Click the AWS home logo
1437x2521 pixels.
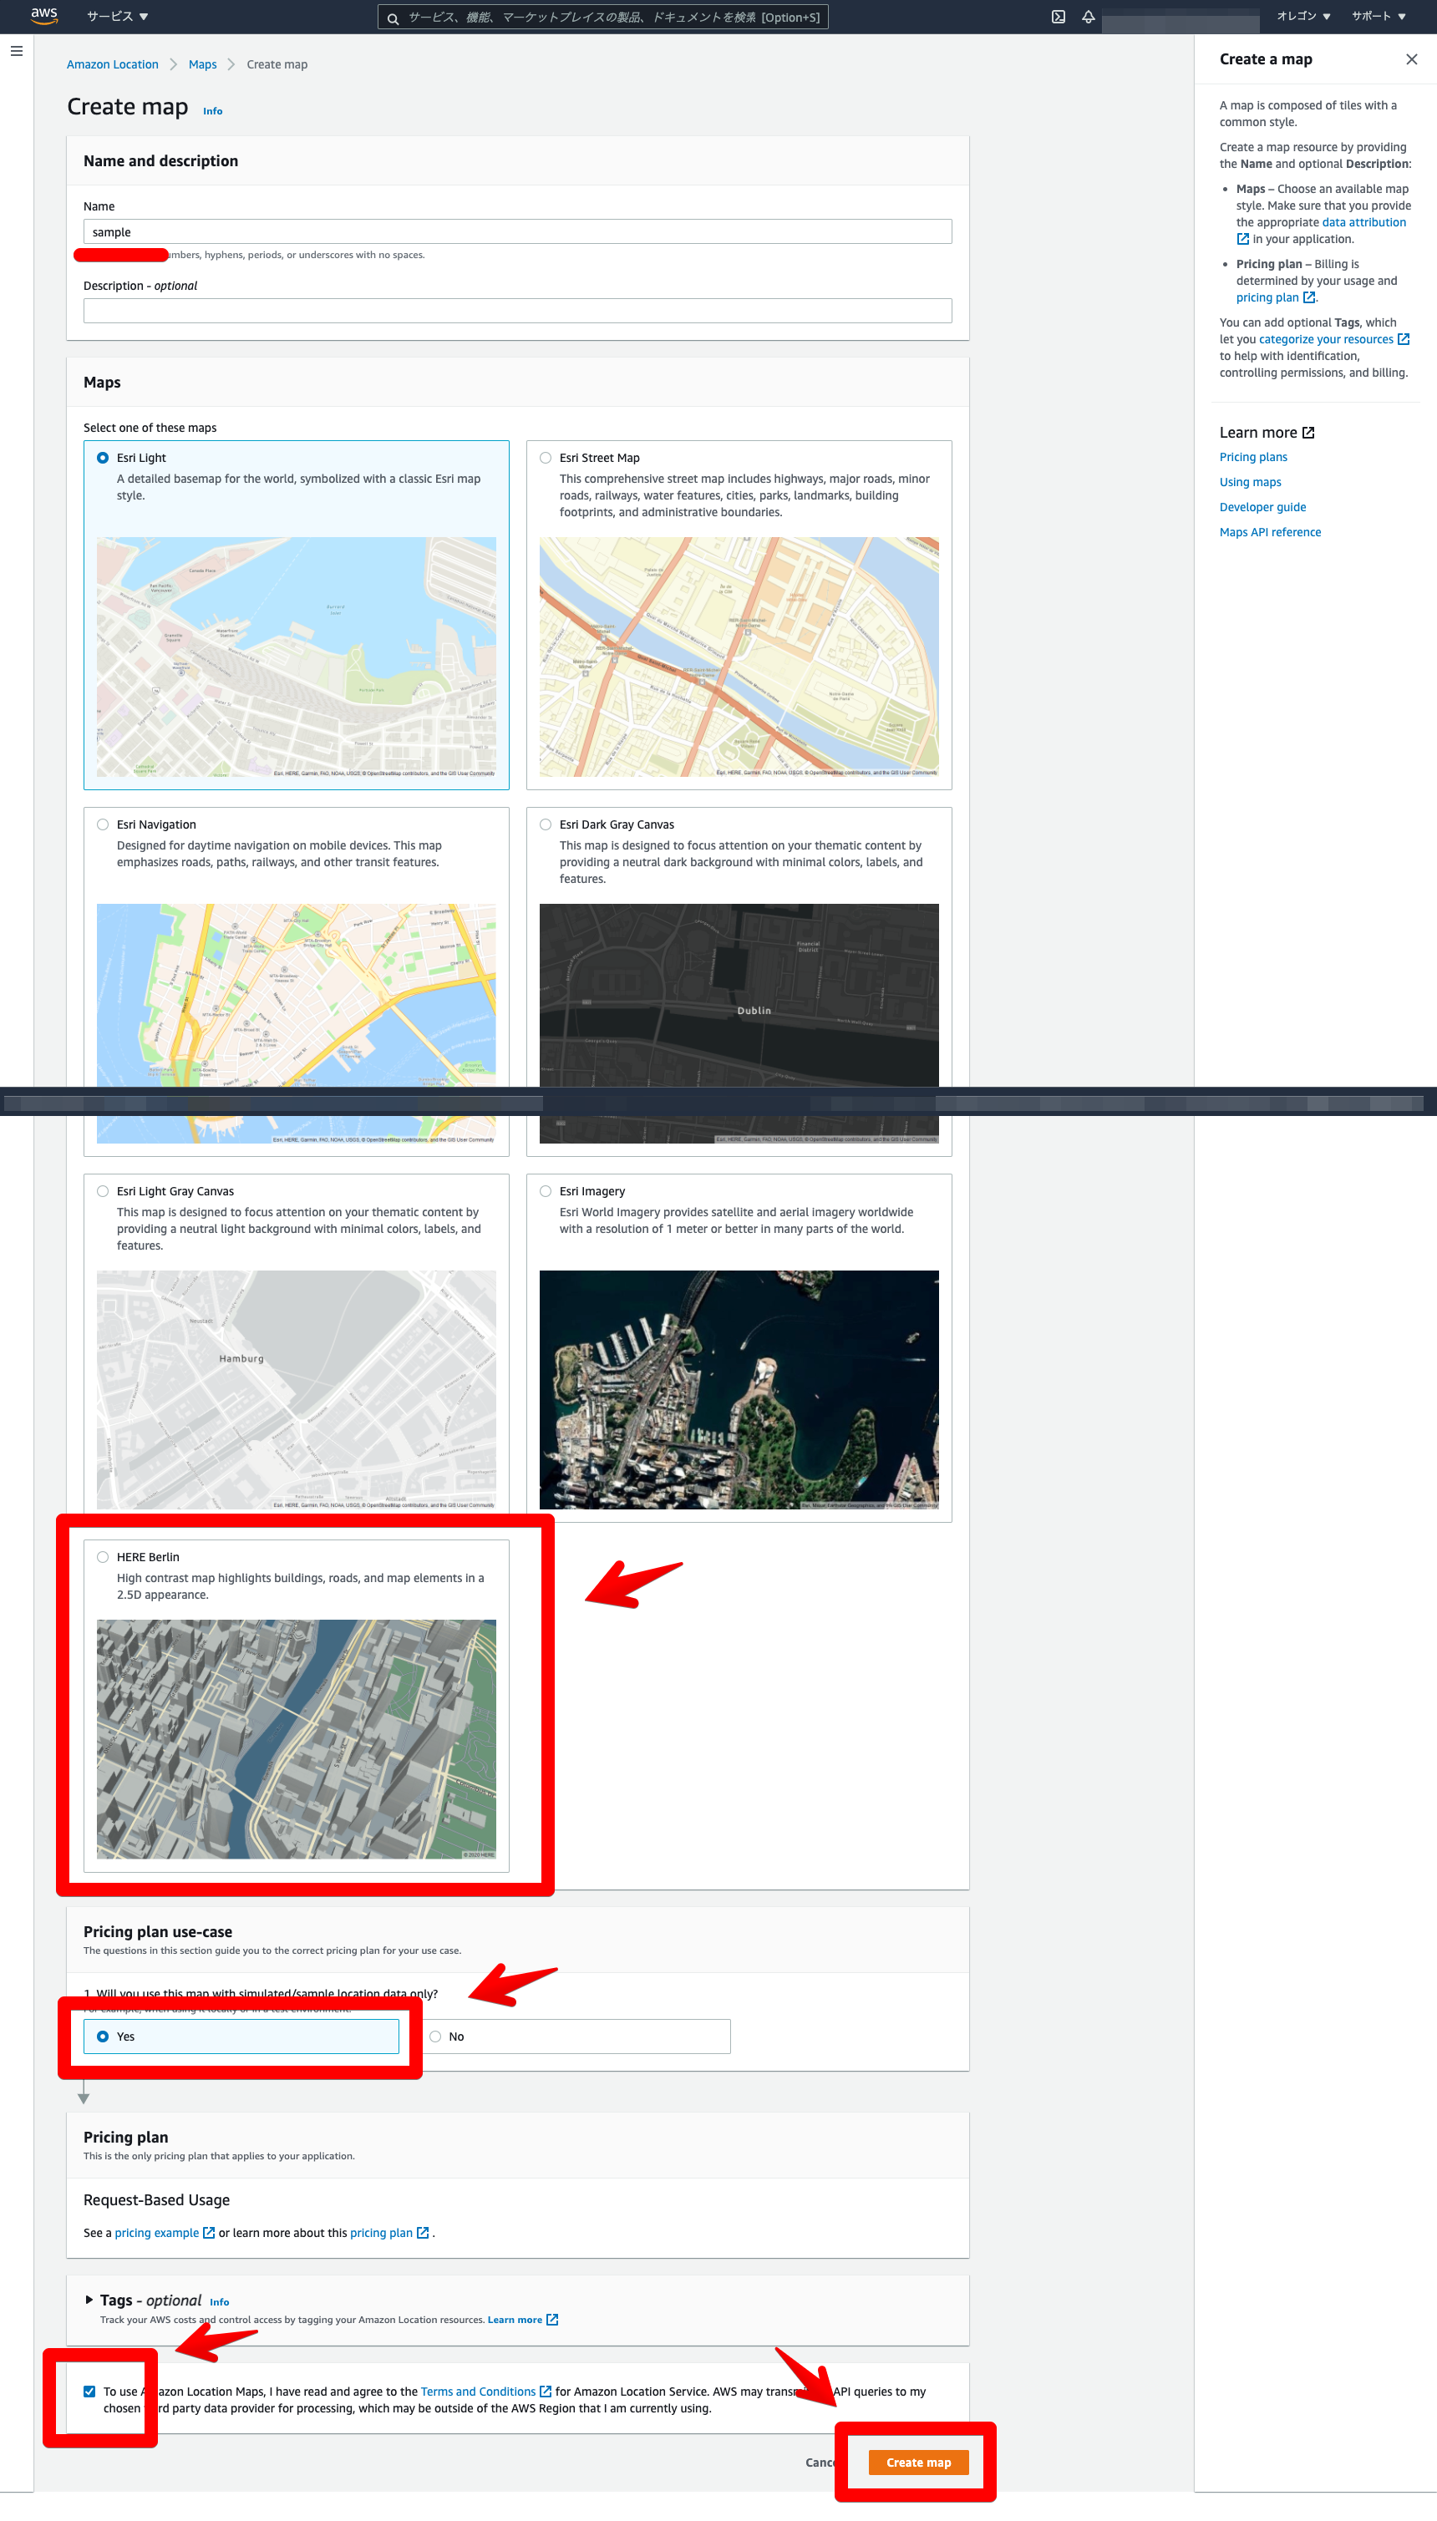point(43,16)
